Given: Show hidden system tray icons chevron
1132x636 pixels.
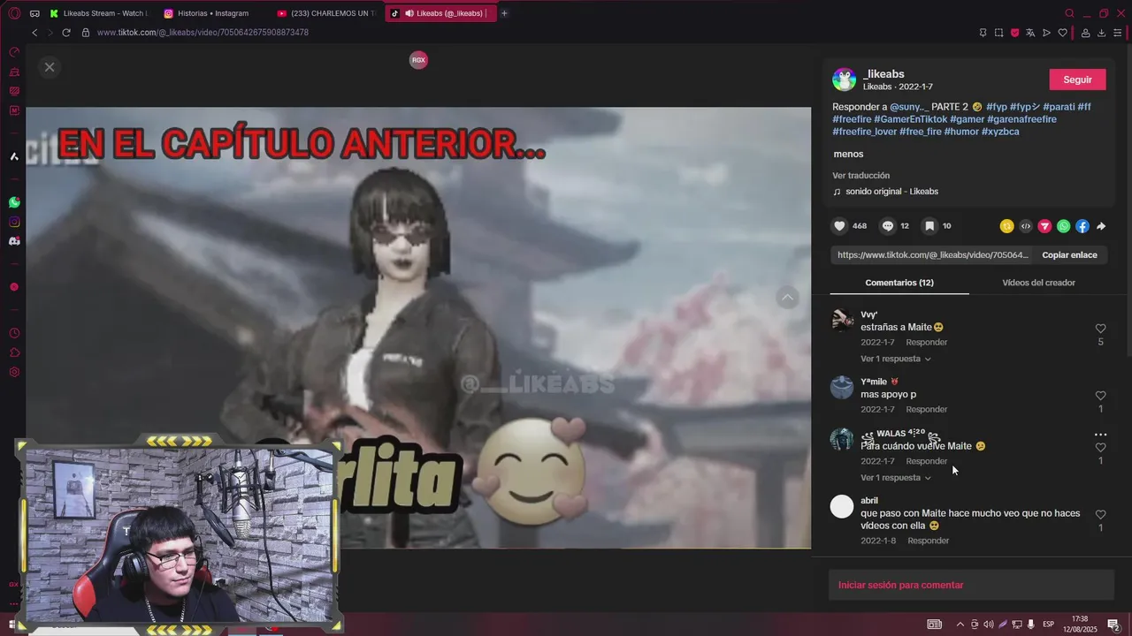Looking at the screenshot, I should (x=960, y=625).
